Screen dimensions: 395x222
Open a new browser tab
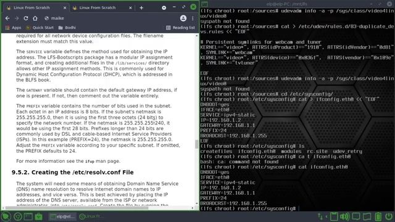pyautogui.click(x=141, y=8)
